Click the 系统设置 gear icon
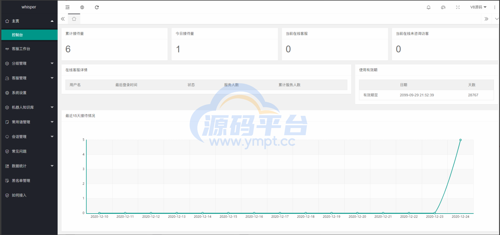 (x=7, y=93)
